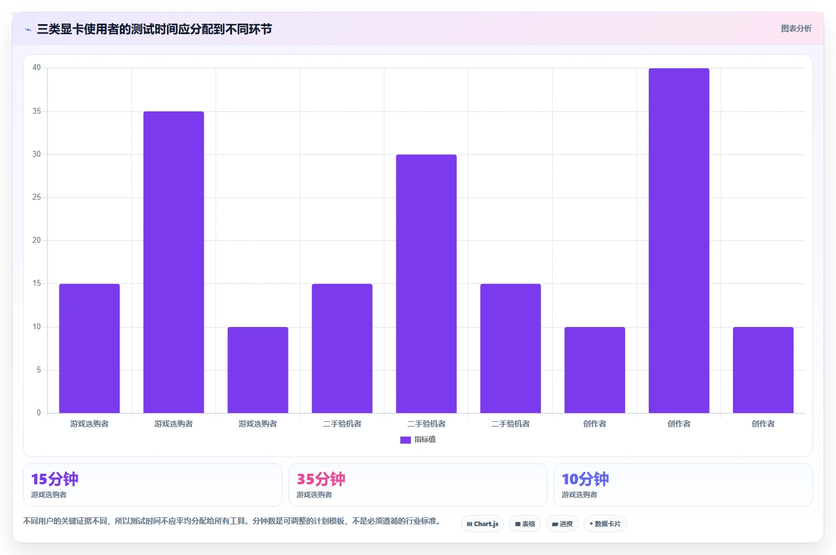Click the 游戏选购者 bar with value 35
This screenshot has width=836, height=555.
174,262
